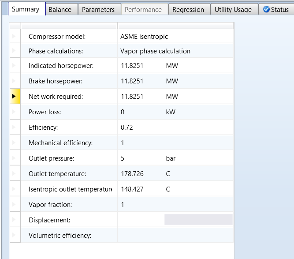Select the Efficiency value 0.72
The height and width of the screenshot is (259, 294).
(x=127, y=128)
